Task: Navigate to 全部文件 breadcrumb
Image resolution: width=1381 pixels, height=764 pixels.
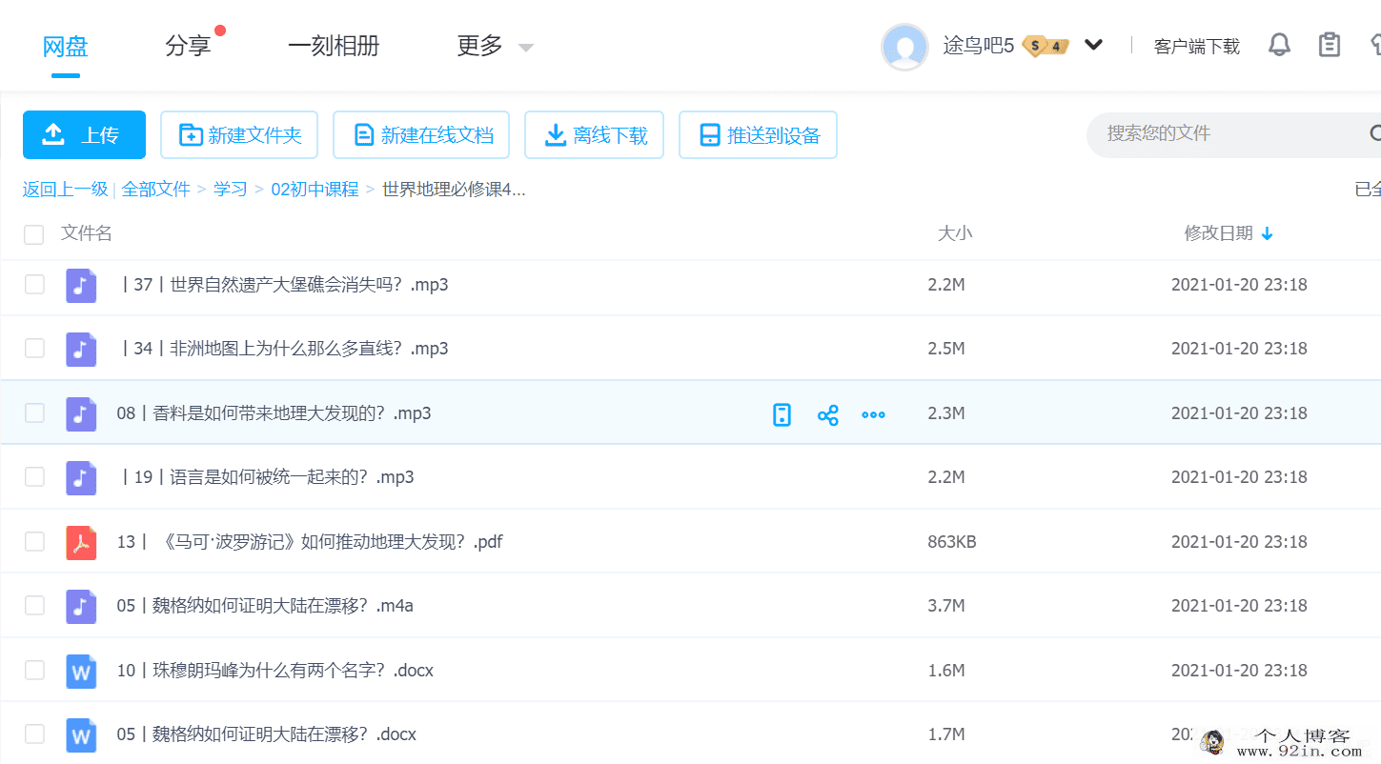Action: 156,190
